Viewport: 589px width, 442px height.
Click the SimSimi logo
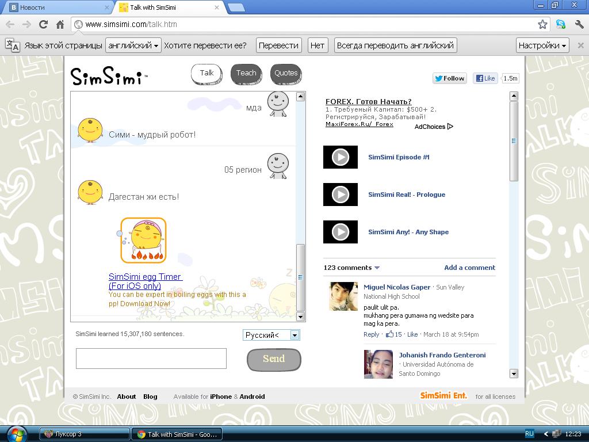click(x=109, y=77)
